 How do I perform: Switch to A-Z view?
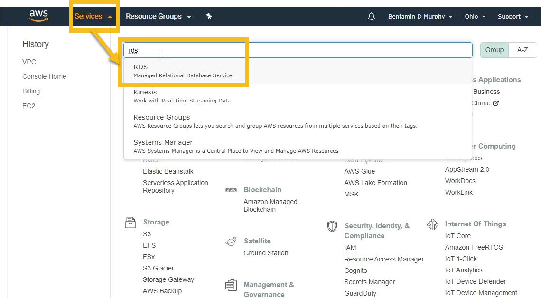click(522, 50)
